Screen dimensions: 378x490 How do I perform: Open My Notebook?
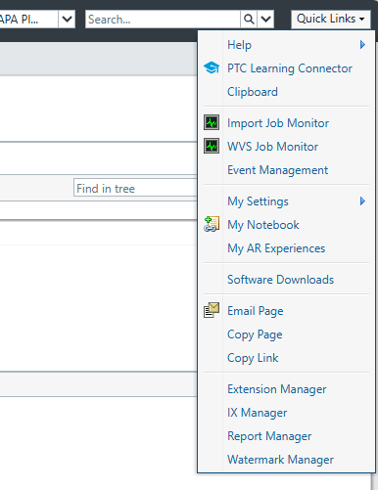click(263, 225)
